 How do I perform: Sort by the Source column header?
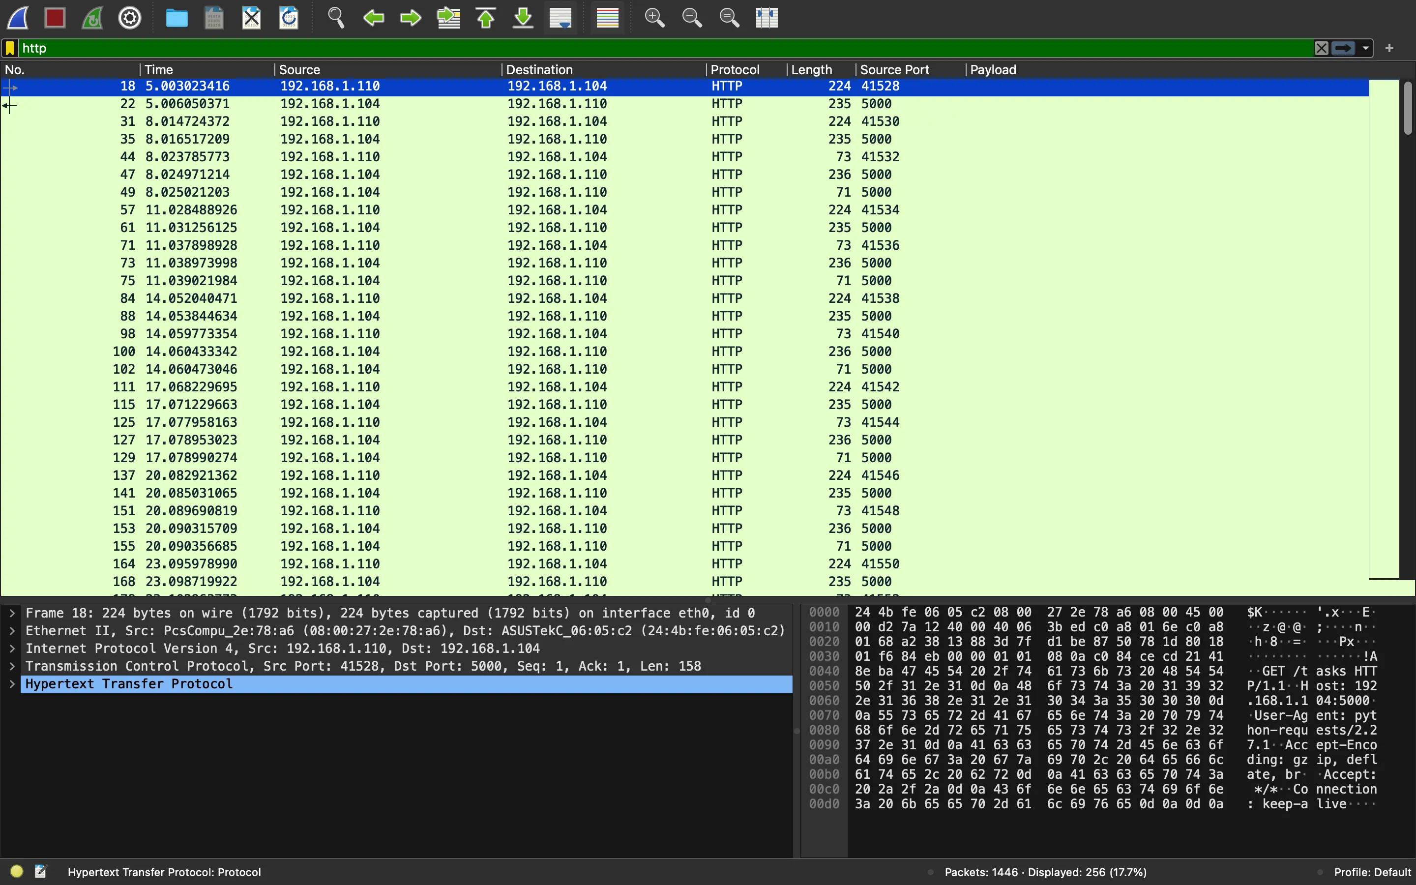388,70
